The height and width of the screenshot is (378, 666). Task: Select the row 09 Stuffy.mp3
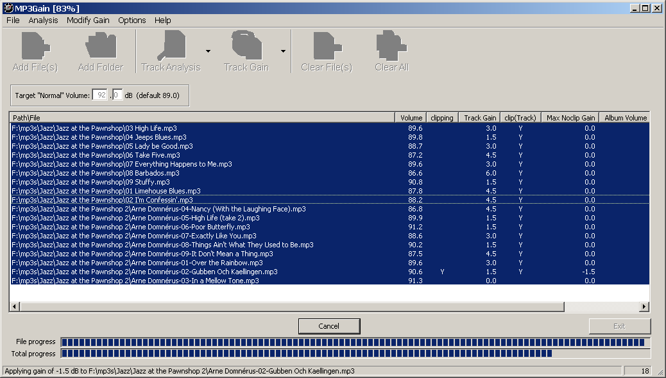330,182
